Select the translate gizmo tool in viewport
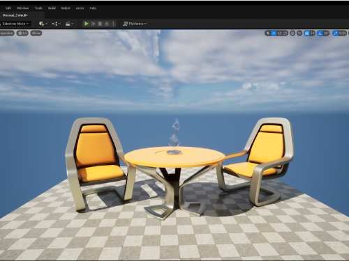 (274, 33)
